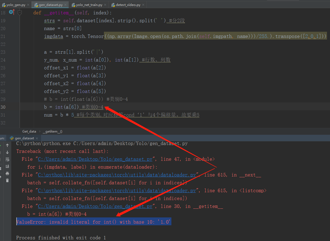Place cursor on 'offset_x2 = float(a[4])' line
Viewport: 330px width, 241px height.
(x=75, y=83)
